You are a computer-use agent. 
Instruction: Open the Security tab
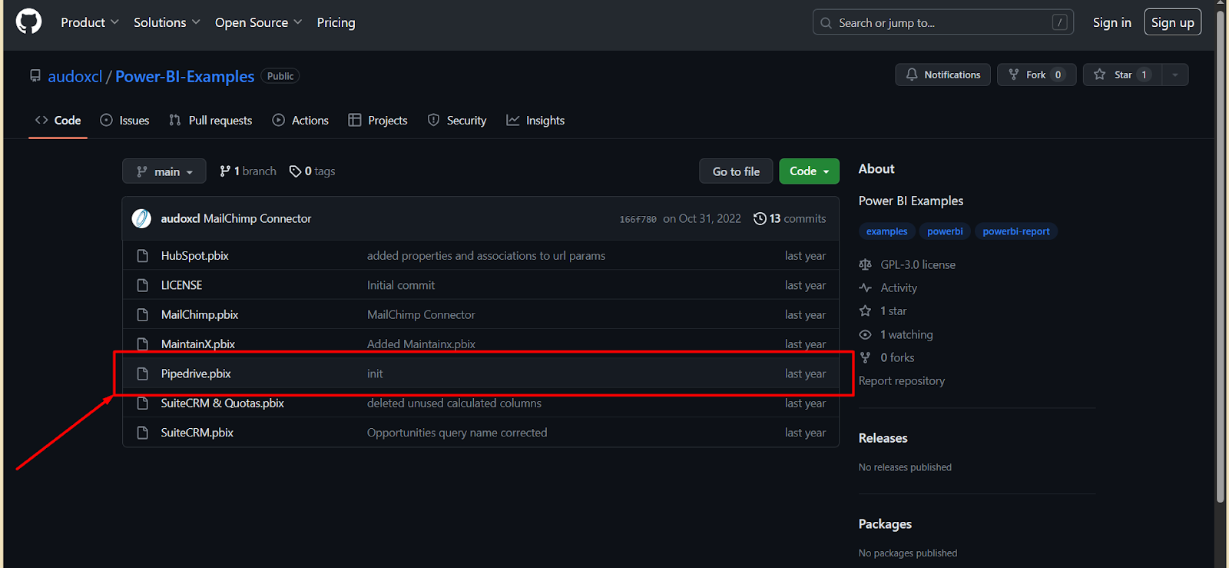point(457,120)
